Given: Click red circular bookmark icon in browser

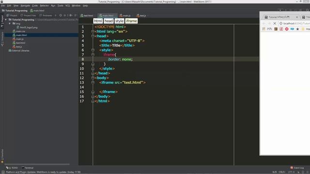Looking at the screenshot, I should [x=287, y=29].
